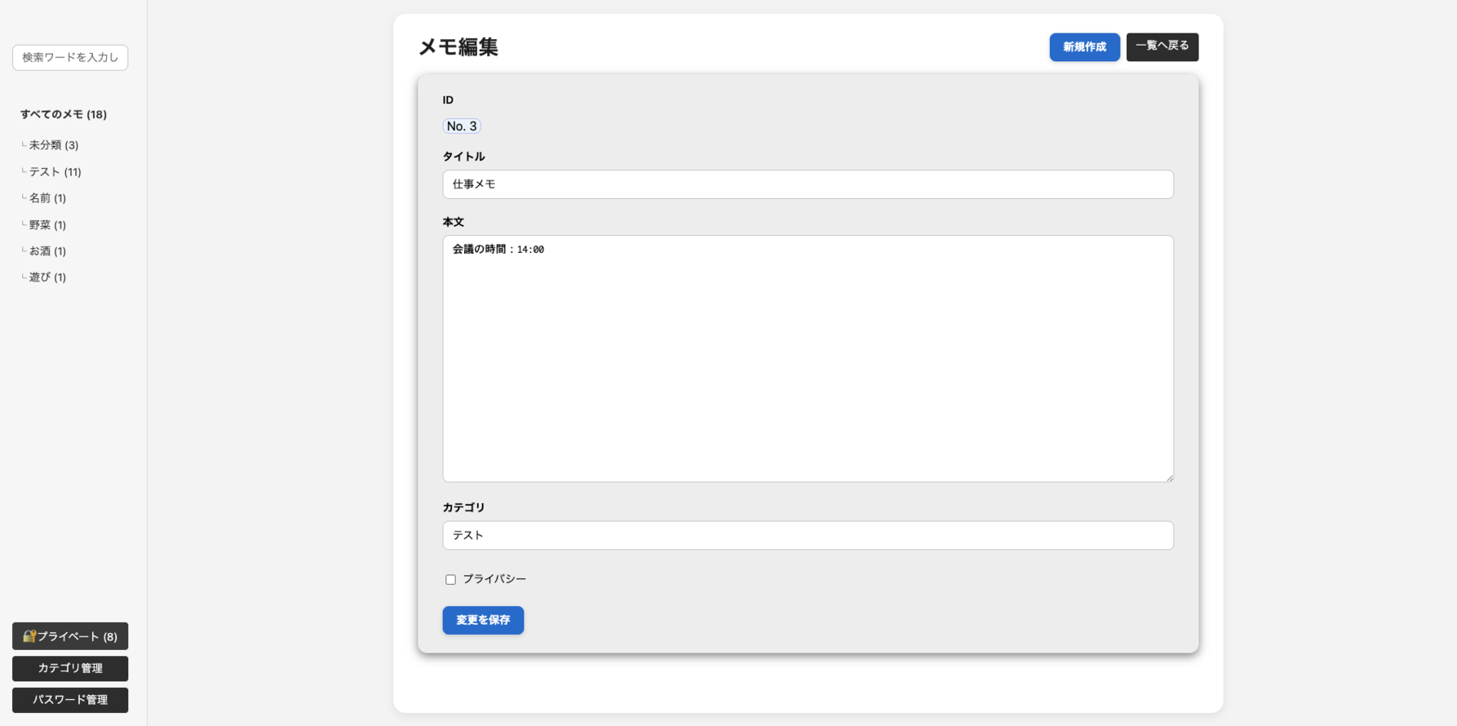Click the No. 3 ID badge
Viewport: 1457px width, 726px height.
click(462, 126)
